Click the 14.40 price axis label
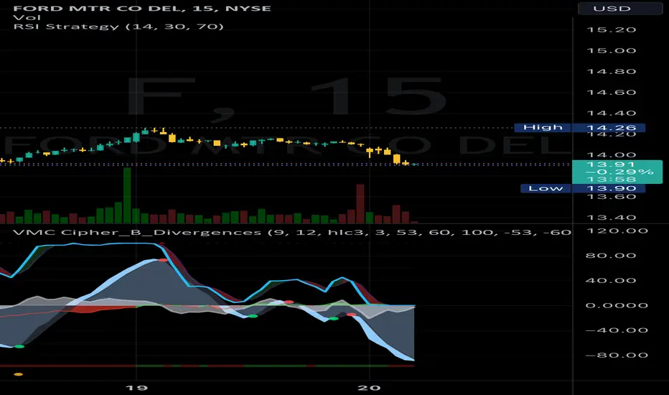Screen dimensions: 669x395 (612, 113)
